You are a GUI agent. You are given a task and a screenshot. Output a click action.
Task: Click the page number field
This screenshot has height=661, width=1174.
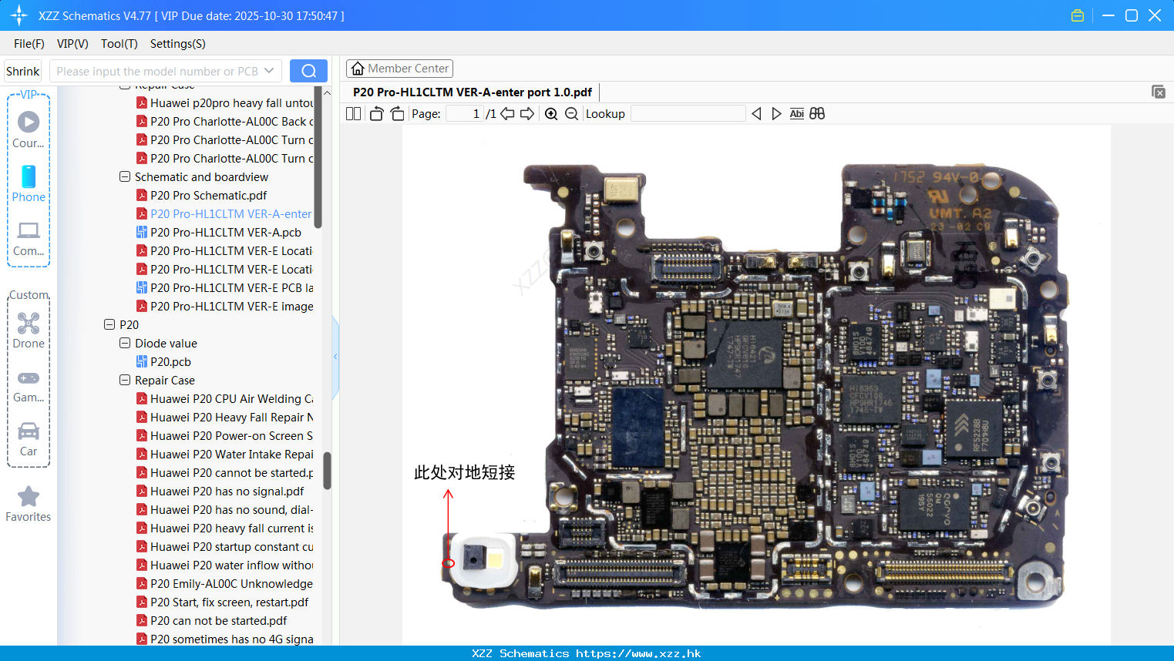tap(465, 114)
